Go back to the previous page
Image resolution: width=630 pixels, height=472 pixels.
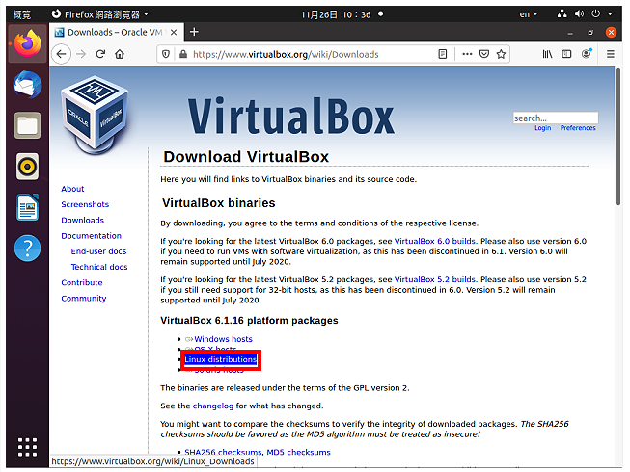click(61, 54)
